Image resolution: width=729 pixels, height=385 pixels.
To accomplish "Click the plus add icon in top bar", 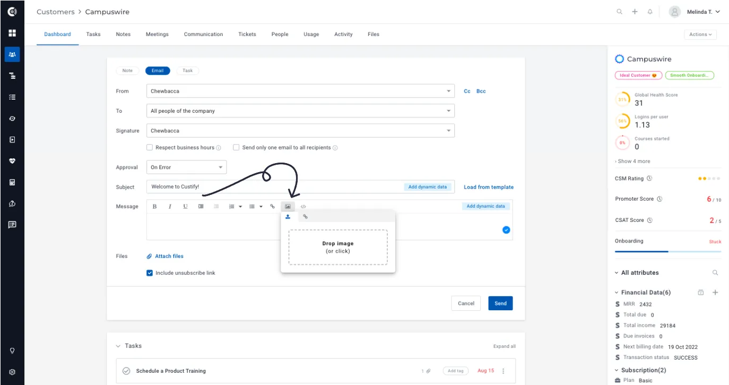I will [635, 12].
